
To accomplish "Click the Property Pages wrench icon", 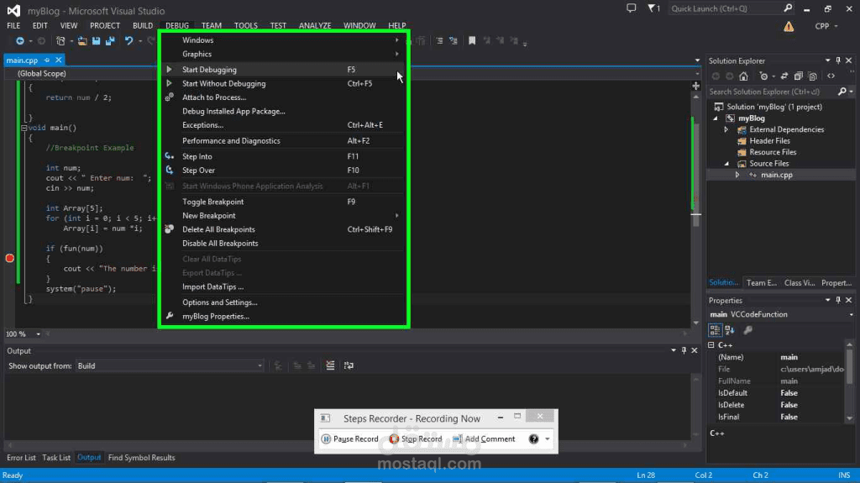I will coord(748,330).
